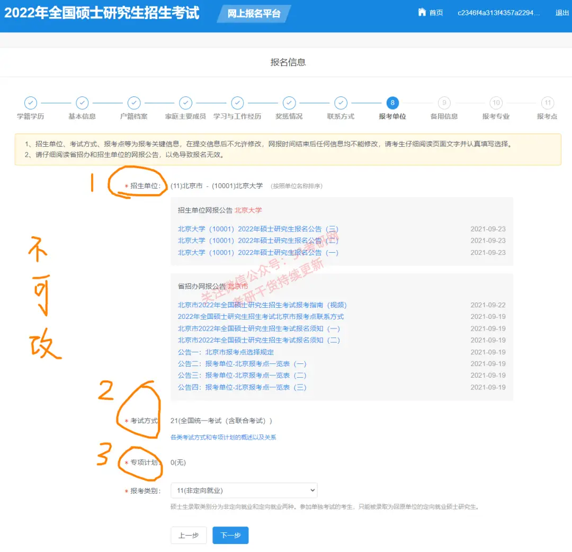
Task: Click the home icon in the header
Action: point(422,12)
